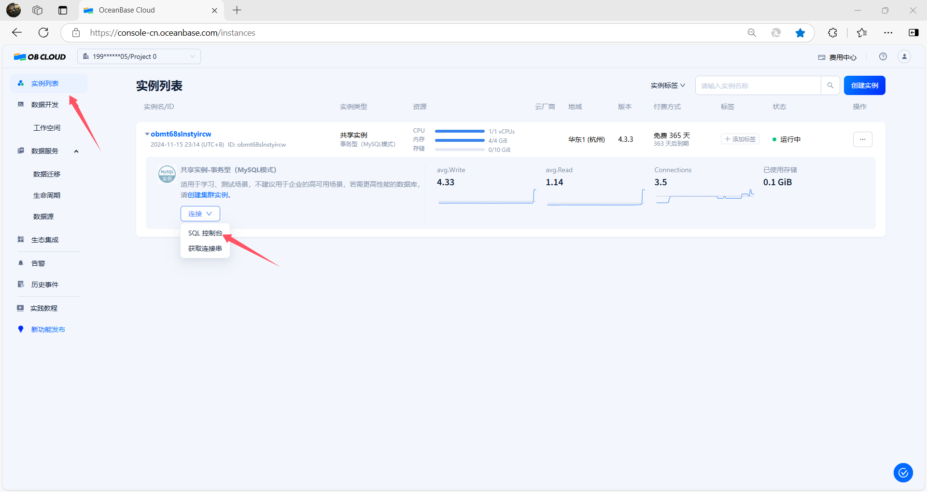The height and width of the screenshot is (492, 927).
Task: Open 数据源 in the sidebar
Action: 43,217
